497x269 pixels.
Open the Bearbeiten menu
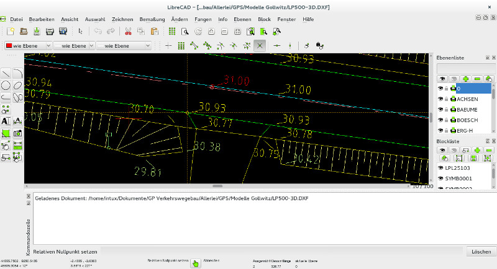click(x=42, y=19)
